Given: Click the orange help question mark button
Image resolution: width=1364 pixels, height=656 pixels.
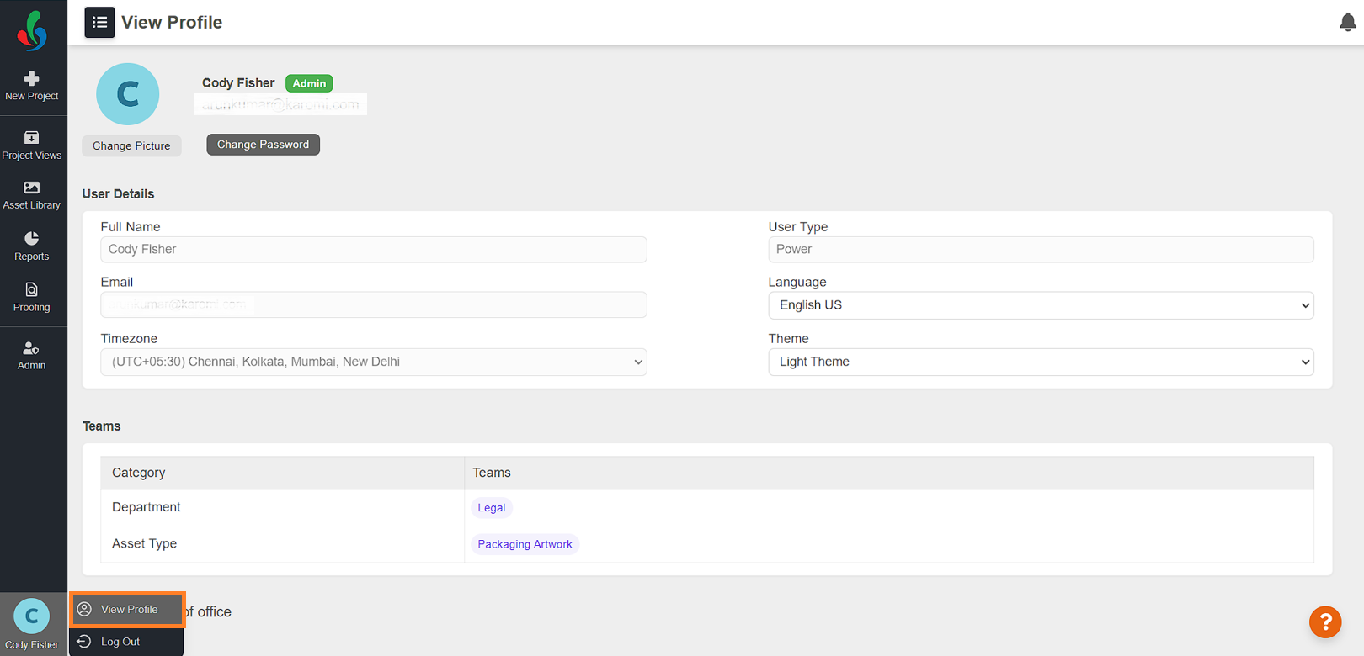Looking at the screenshot, I should (1325, 622).
